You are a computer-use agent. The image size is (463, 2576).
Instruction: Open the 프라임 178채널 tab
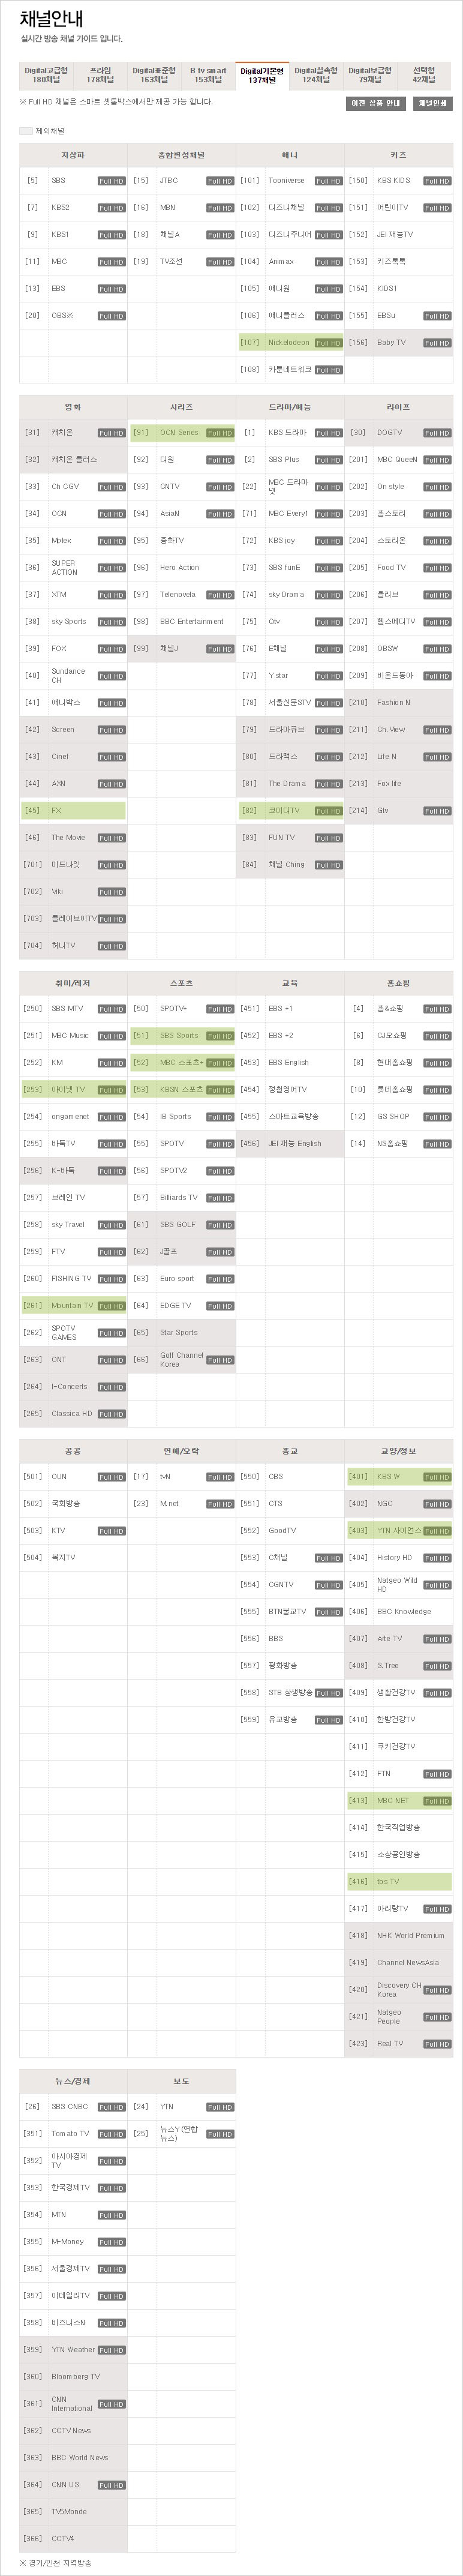pos(100,75)
